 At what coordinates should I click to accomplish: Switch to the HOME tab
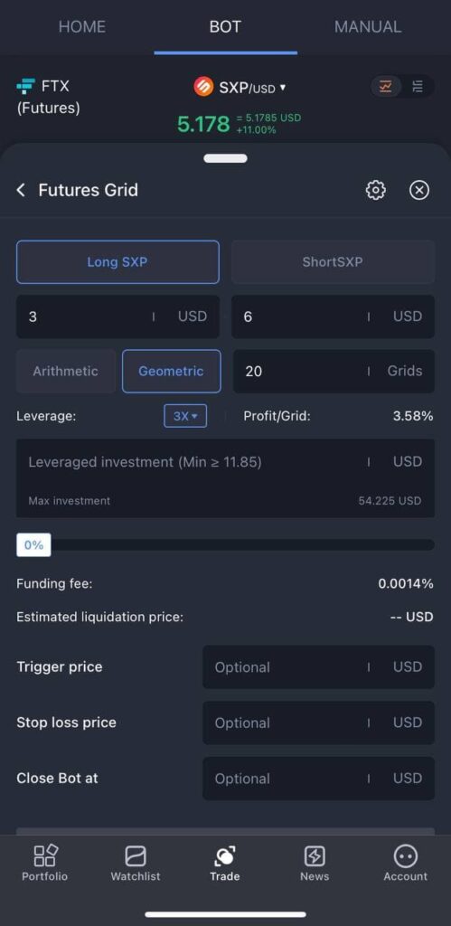tap(82, 26)
